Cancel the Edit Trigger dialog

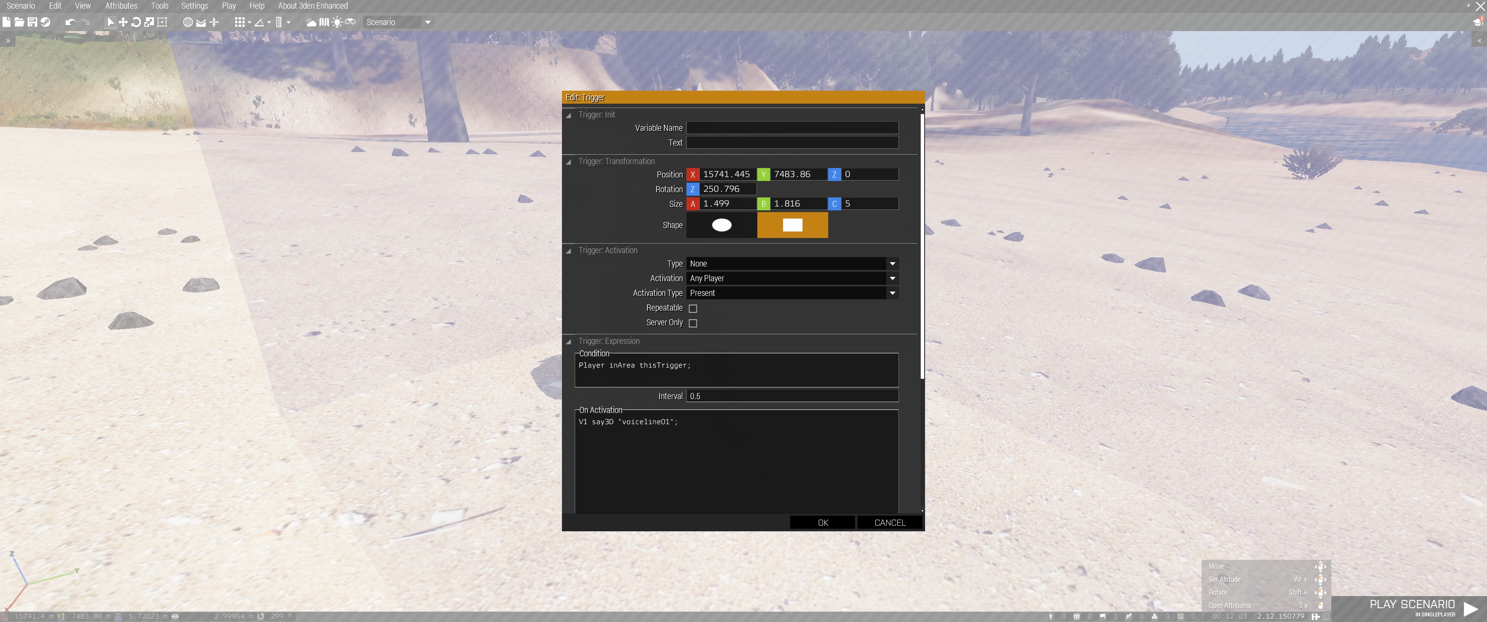tap(890, 523)
